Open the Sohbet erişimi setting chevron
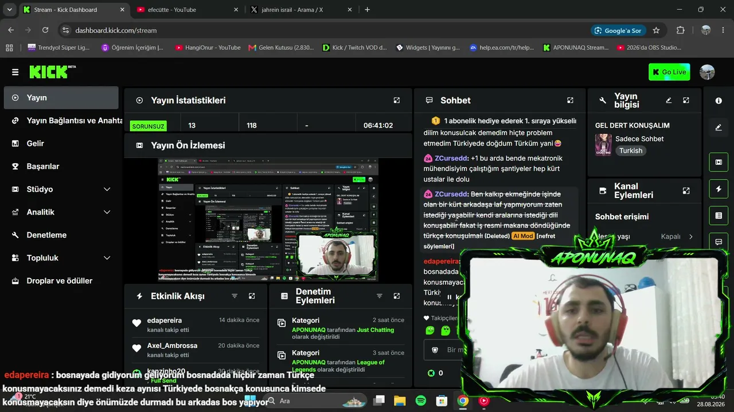The image size is (734, 412). click(690, 236)
